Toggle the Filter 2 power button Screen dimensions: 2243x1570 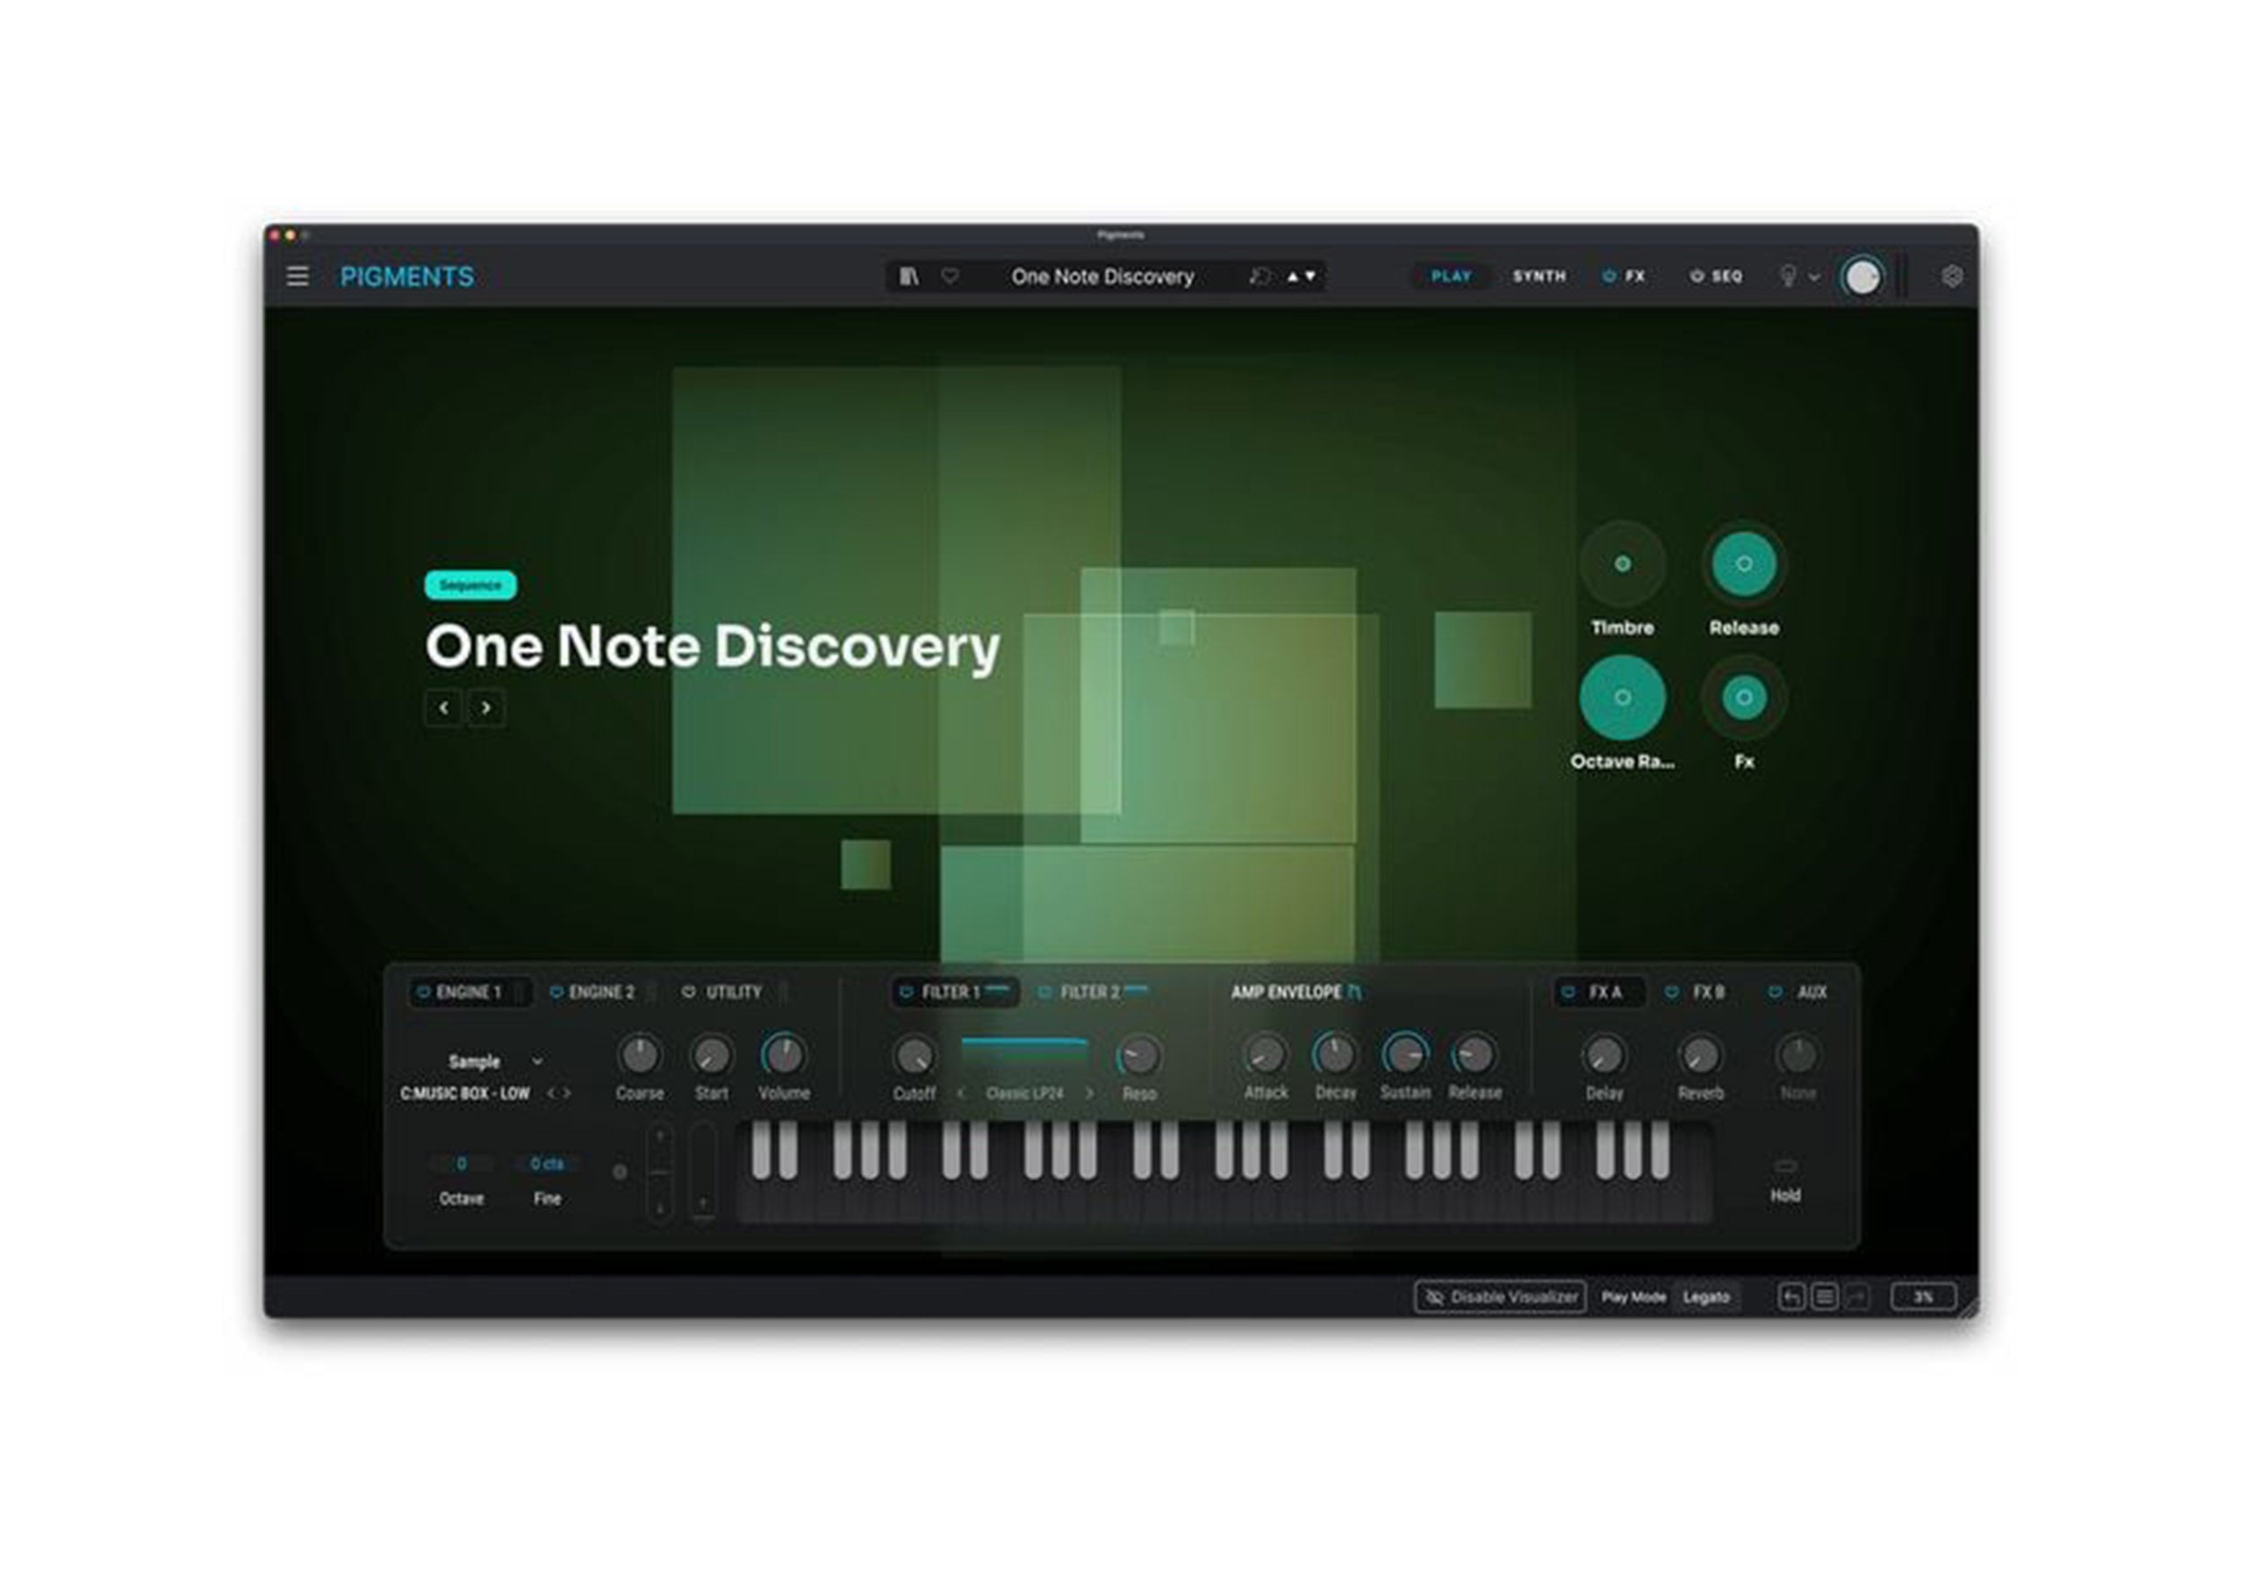pos(1044,991)
